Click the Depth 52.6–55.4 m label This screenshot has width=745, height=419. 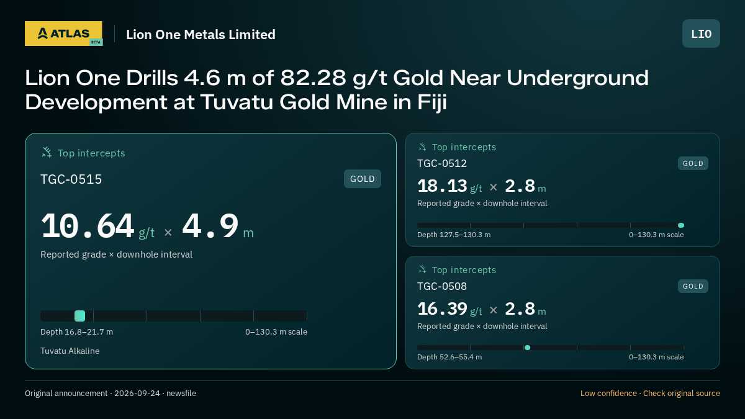[x=449, y=357]
